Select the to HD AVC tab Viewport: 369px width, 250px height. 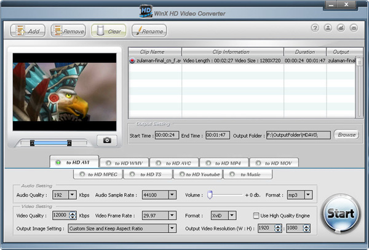[174, 163]
